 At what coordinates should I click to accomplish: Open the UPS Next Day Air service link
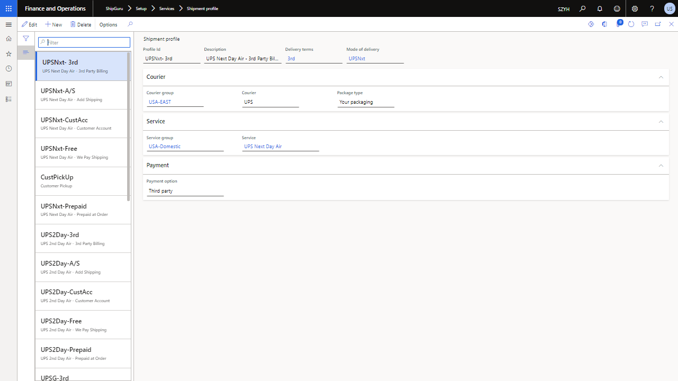263,147
